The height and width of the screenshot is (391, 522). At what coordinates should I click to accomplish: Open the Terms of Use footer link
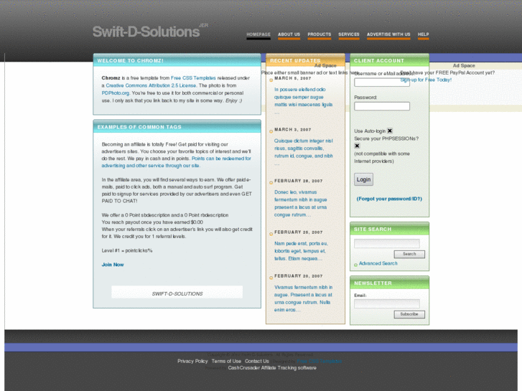pyautogui.click(x=226, y=361)
